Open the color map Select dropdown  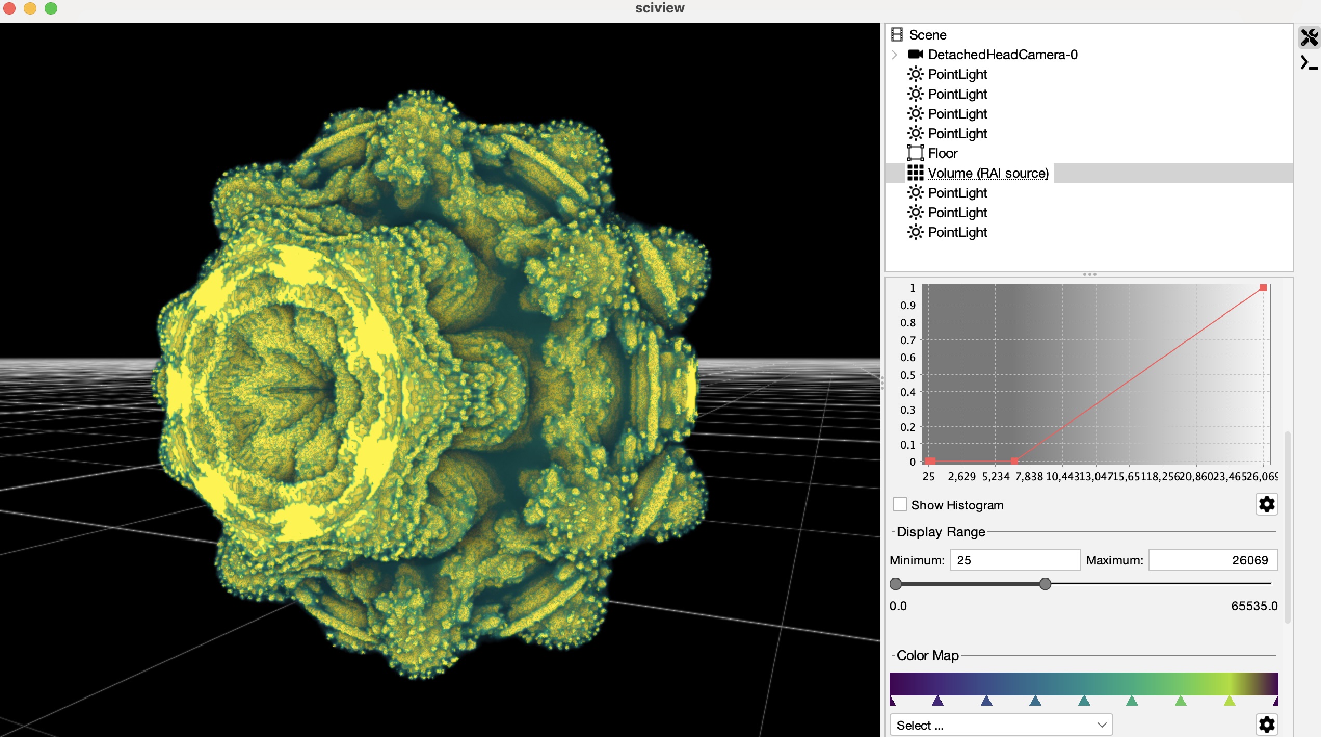(1001, 725)
